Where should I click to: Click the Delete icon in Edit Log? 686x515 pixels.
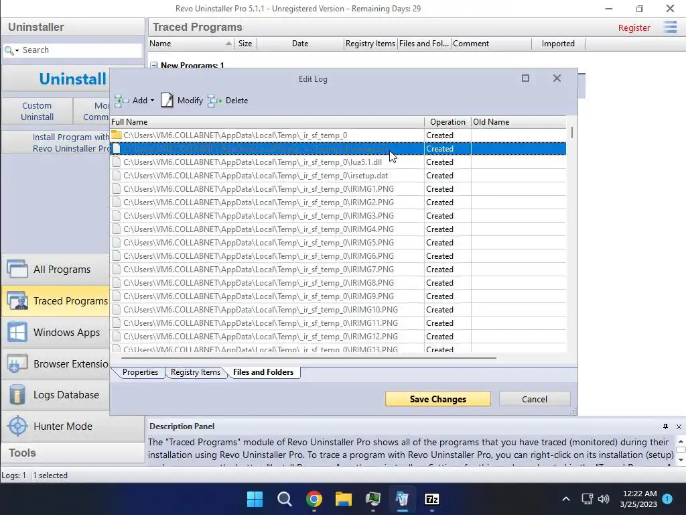[x=214, y=101]
